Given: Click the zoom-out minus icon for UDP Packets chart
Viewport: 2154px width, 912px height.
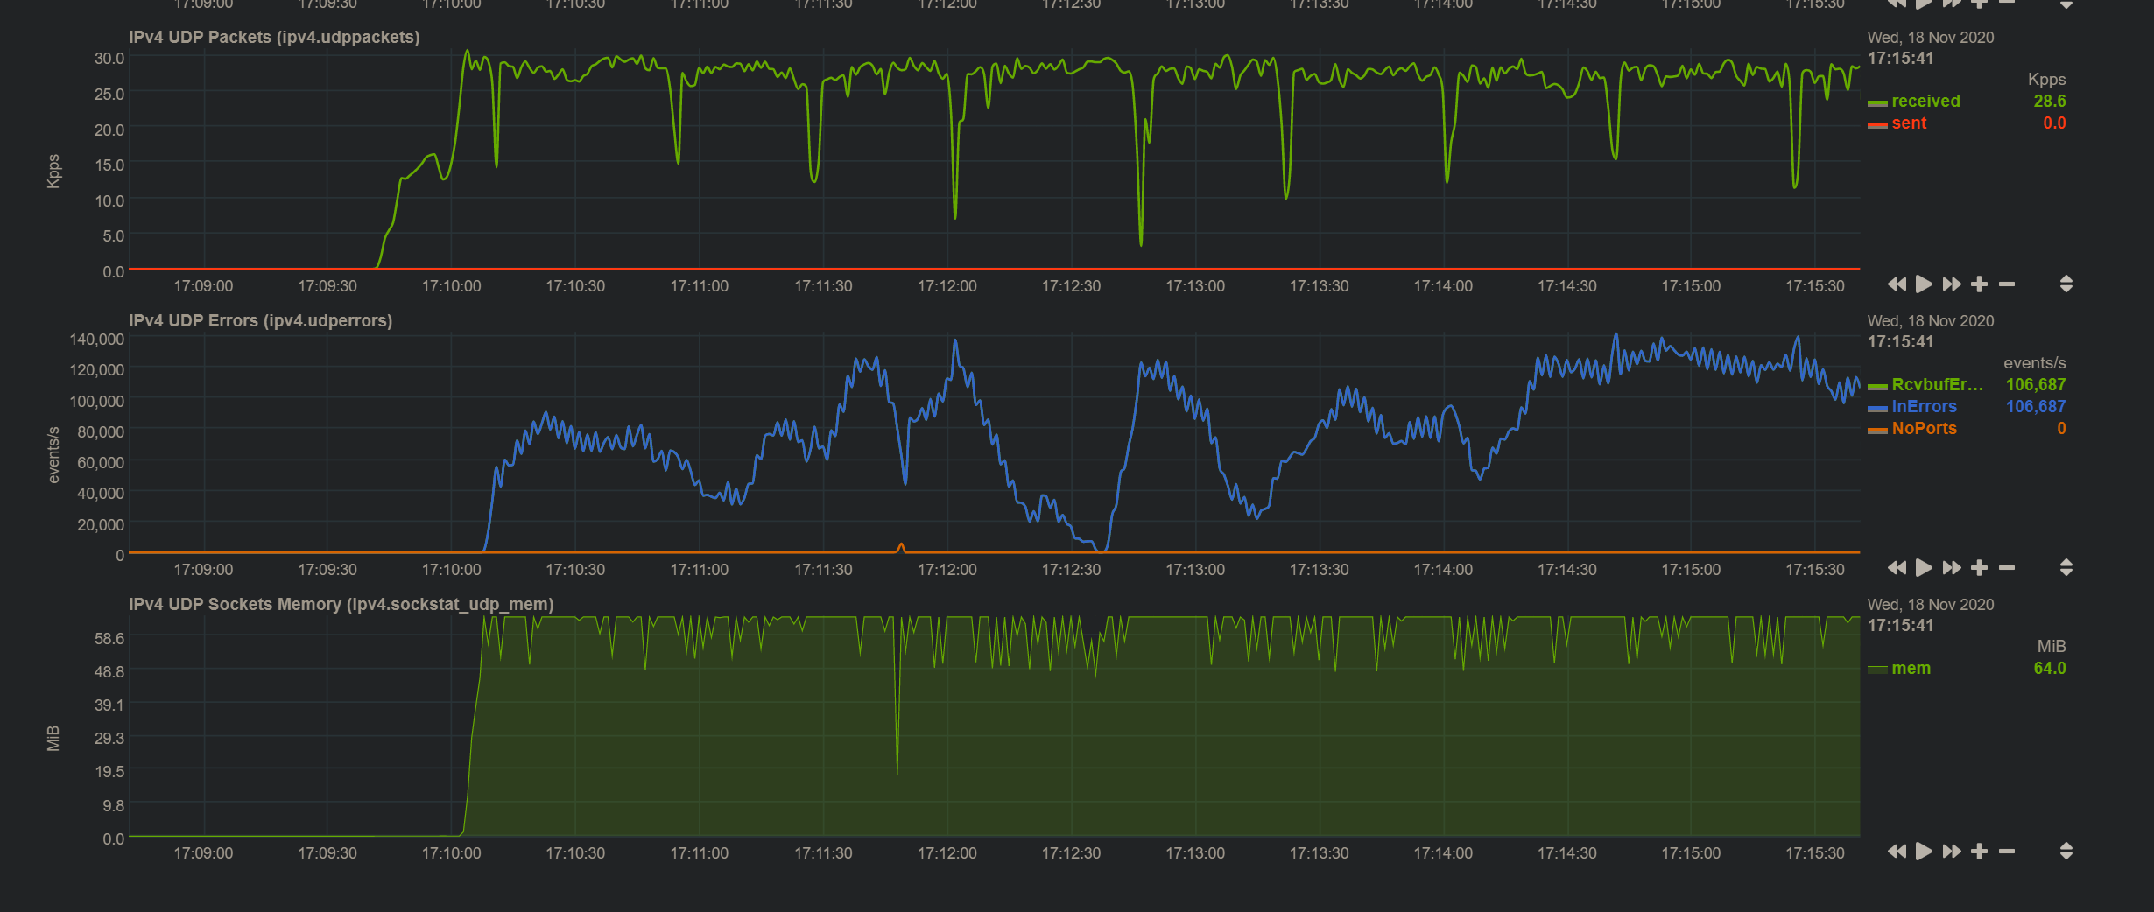Looking at the screenshot, I should click(x=2007, y=284).
